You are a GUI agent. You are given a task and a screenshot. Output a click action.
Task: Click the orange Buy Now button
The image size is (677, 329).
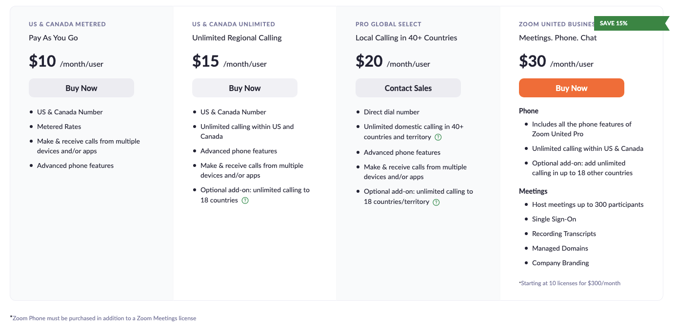(x=572, y=88)
